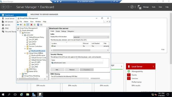Select the Authenticated Users row

pyautogui.click(x=77, y=63)
